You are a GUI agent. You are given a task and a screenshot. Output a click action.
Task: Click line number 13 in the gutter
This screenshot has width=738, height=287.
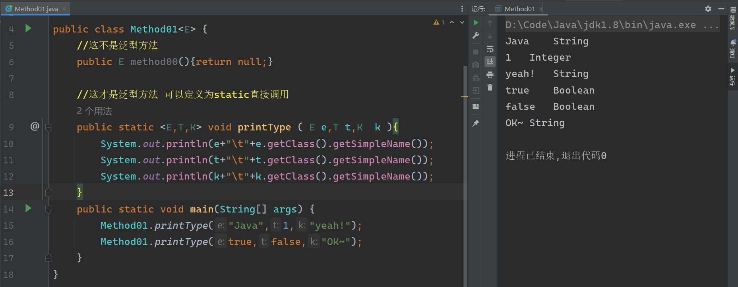pyautogui.click(x=8, y=193)
